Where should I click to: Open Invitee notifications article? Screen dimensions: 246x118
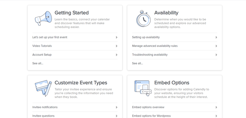click(x=45, y=107)
